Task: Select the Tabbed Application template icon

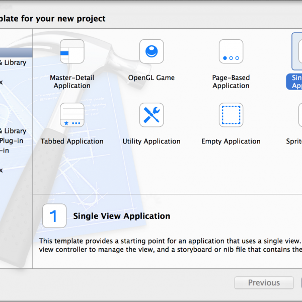Action: (72, 115)
